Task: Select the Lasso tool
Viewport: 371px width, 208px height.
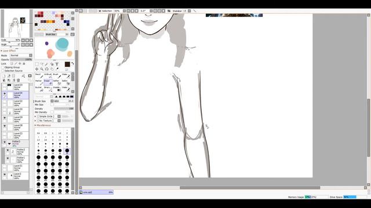Action: point(42,64)
